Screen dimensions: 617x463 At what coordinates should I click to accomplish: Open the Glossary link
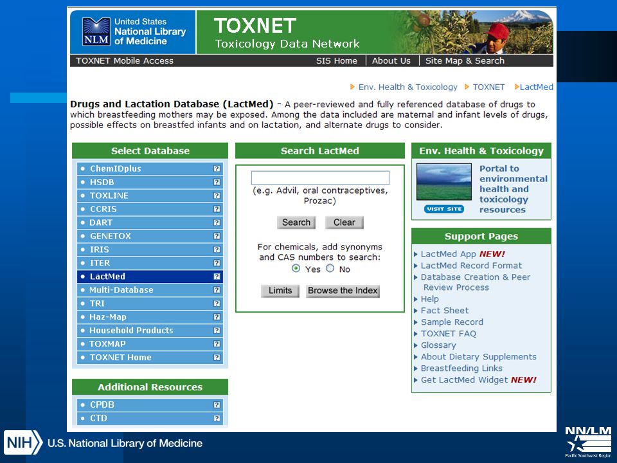(x=438, y=345)
